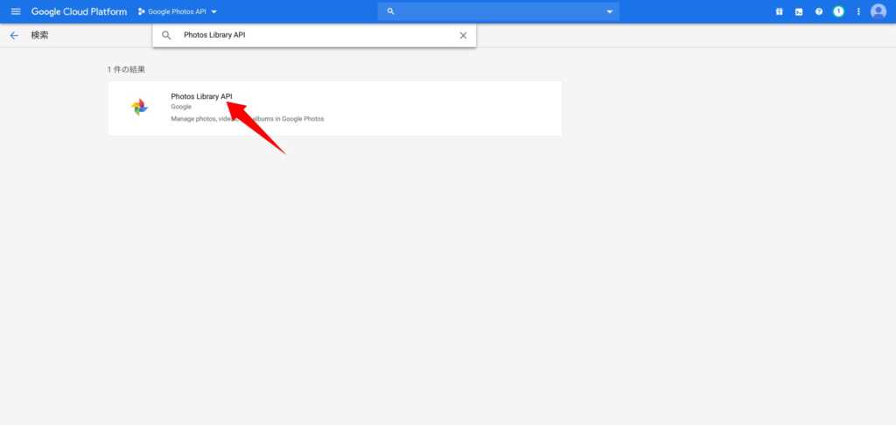Clear the Photos Library API search text
This screenshot has height=425, width=896.
click(463, 36)
